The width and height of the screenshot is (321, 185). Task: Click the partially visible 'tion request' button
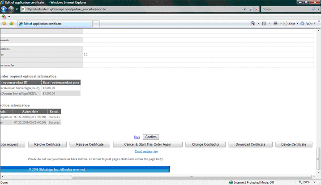coord(13,144)
